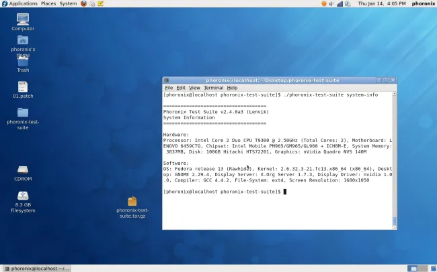Click the tray icon beside the clock
This screenshot has height=272, width=437.
(x=348, y=3)
